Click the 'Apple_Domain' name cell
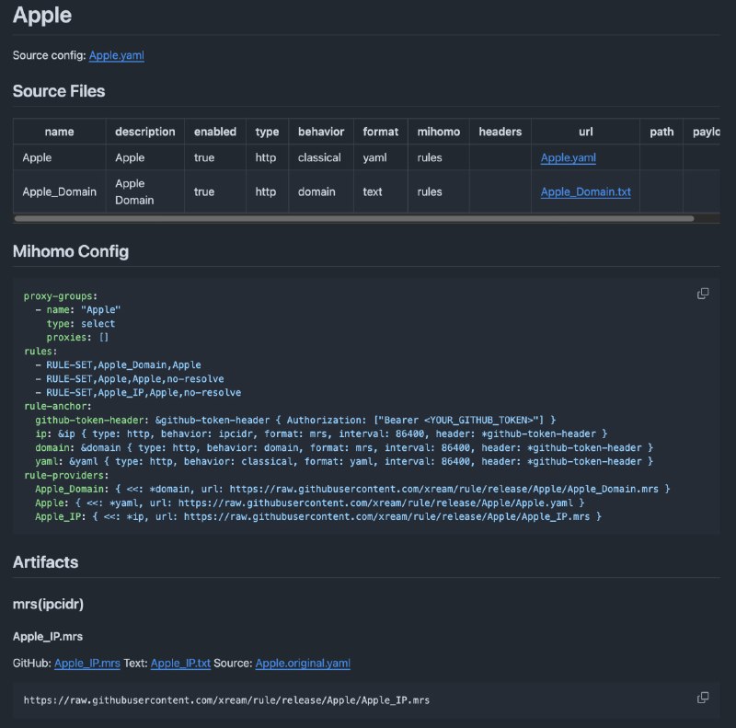Screen dimensions: 736x728 (59, 191)
